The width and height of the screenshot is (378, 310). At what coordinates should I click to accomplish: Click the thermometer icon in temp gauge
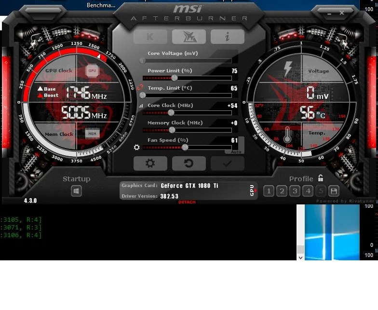287,135
